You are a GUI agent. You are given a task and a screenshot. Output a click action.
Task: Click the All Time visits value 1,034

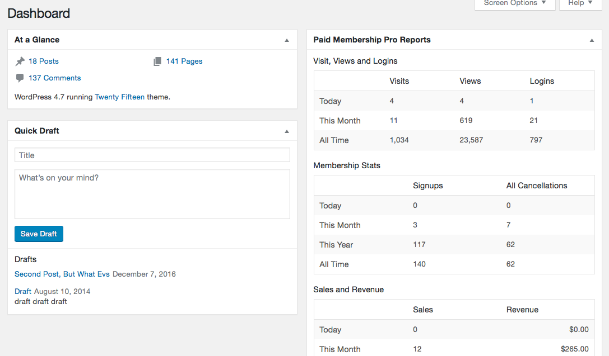tap(399, 140)
